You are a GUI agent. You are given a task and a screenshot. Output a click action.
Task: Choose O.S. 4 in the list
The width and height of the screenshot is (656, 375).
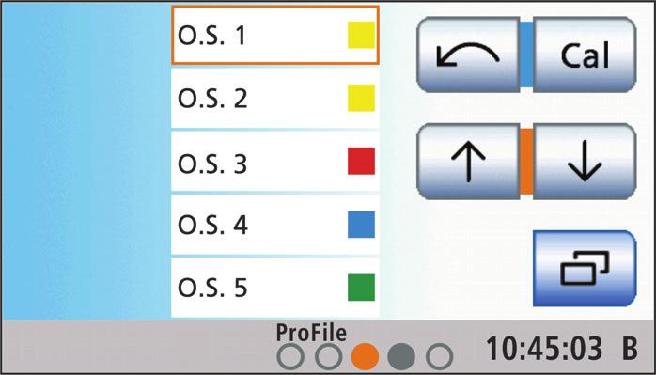275,225
